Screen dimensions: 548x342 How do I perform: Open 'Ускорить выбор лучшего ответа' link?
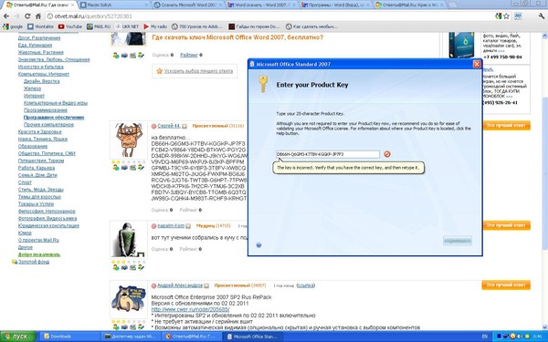coord(198,71)
